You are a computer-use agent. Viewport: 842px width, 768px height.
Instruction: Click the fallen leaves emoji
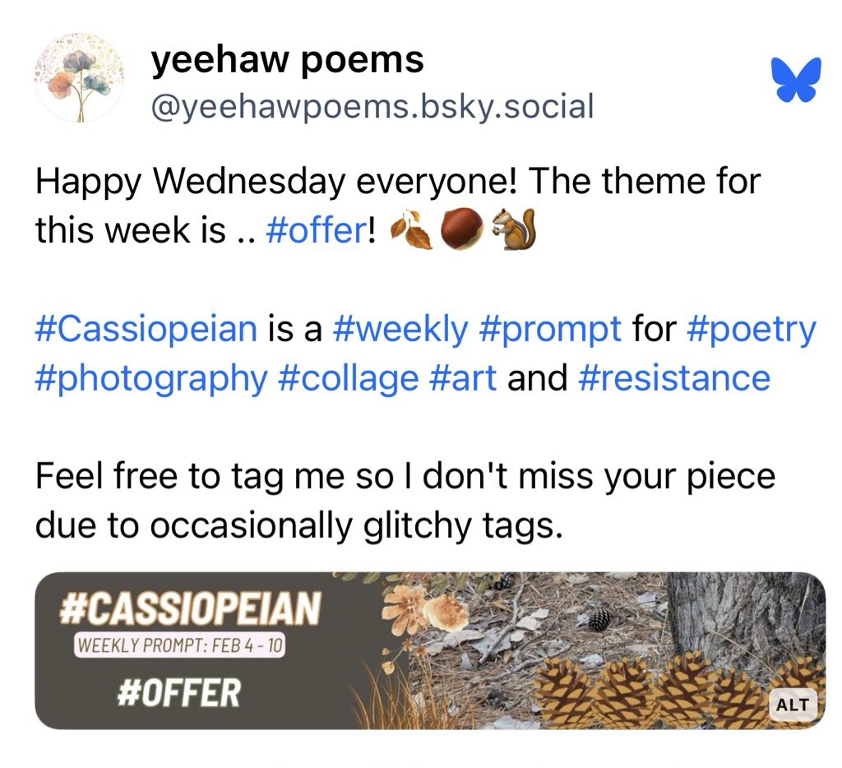coord(411,231)
